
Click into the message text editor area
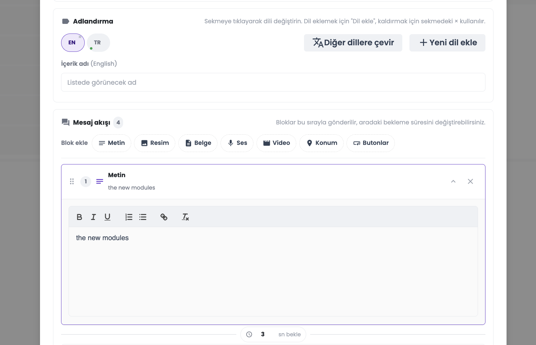pos(273,271)
